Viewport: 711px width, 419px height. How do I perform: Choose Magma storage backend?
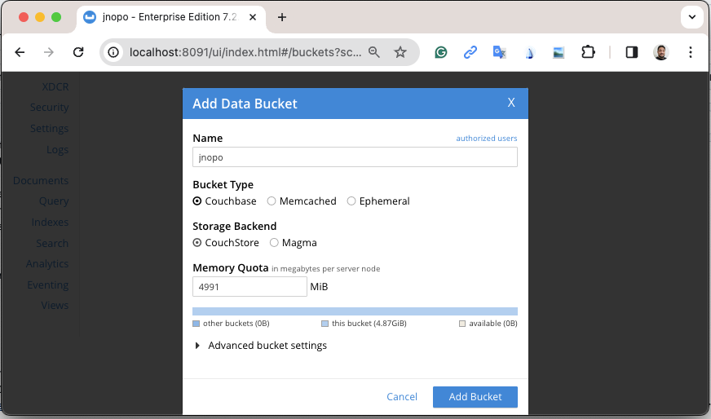[x=294, y=243]
